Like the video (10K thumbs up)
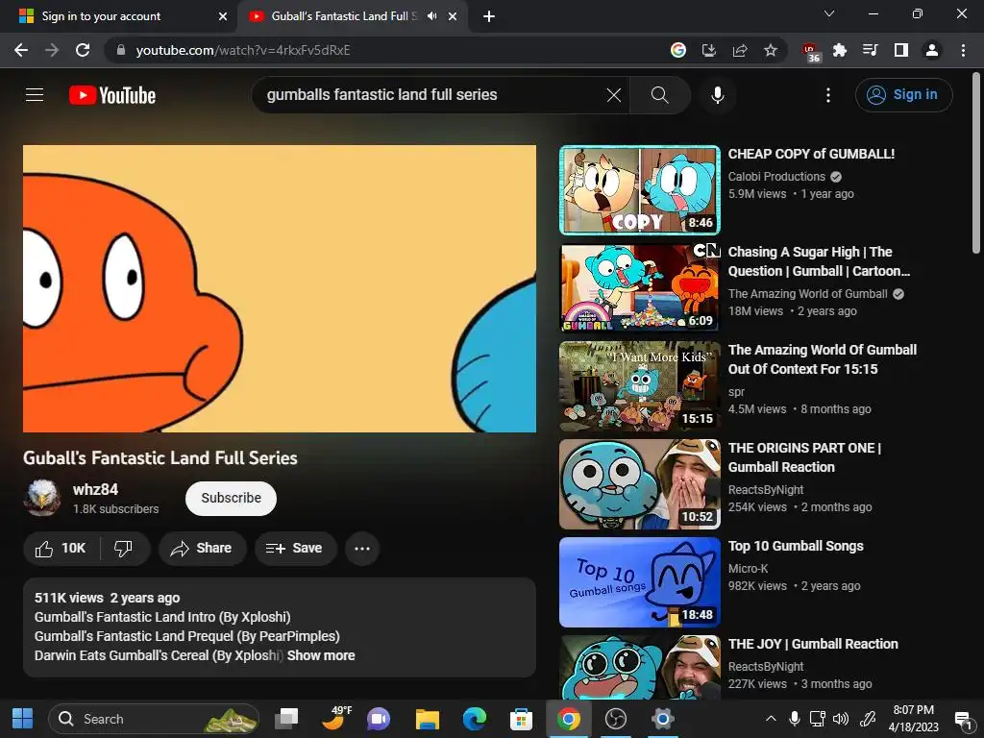 [x=61, y=549]
